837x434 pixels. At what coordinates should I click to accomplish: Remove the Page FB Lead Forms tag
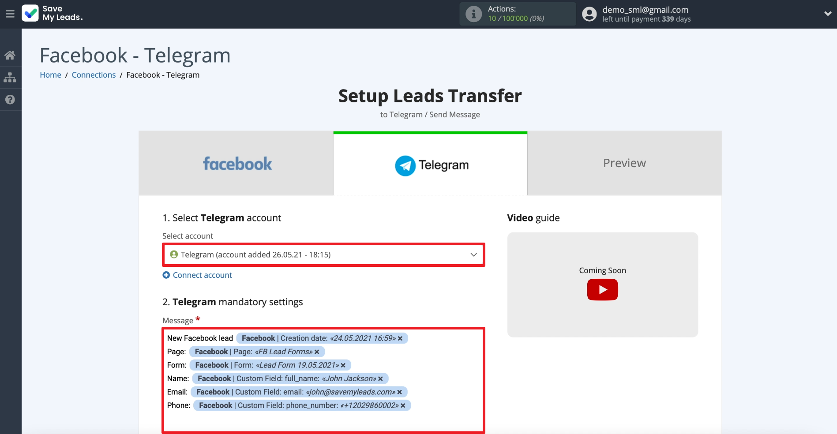(x=317, y=352)
